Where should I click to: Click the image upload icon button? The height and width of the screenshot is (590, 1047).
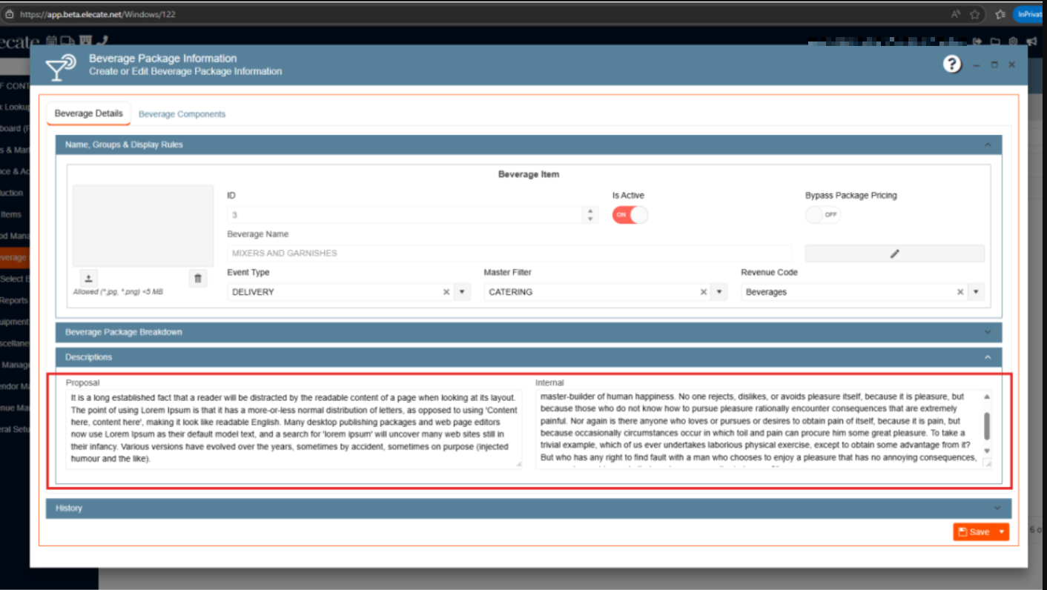click(x=88, y=279)
